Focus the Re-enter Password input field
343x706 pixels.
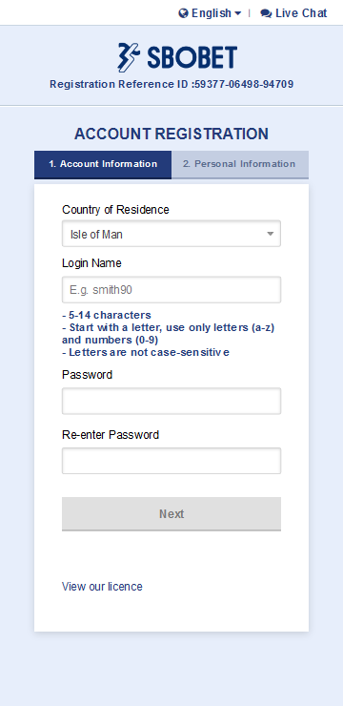pyautogui.click(x=171, y=461)
